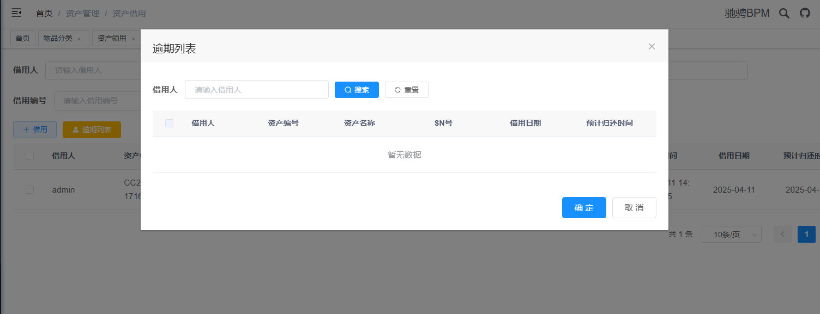Click the 驰骋BPM title in the header
Image resolution: width=820 pixels, height=314 pixels.
(x=747, y=13)
